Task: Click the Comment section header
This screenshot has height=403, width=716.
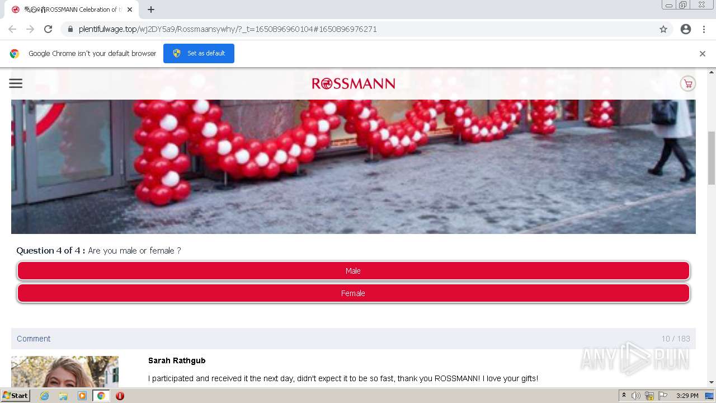Action: 34,339
